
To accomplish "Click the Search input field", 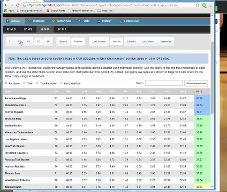I will pyautogui.click(x=164, y=83).
